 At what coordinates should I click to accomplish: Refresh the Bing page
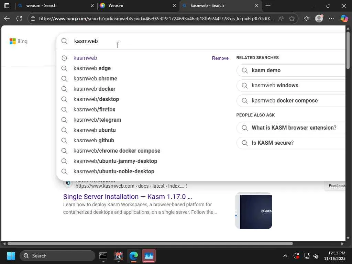19,19
